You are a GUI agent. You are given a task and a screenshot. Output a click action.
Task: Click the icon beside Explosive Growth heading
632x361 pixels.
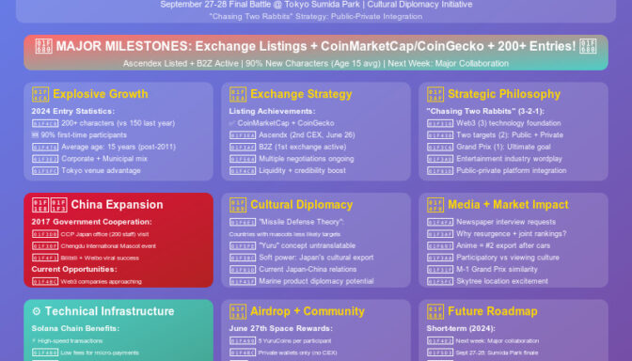click(40, 94)
